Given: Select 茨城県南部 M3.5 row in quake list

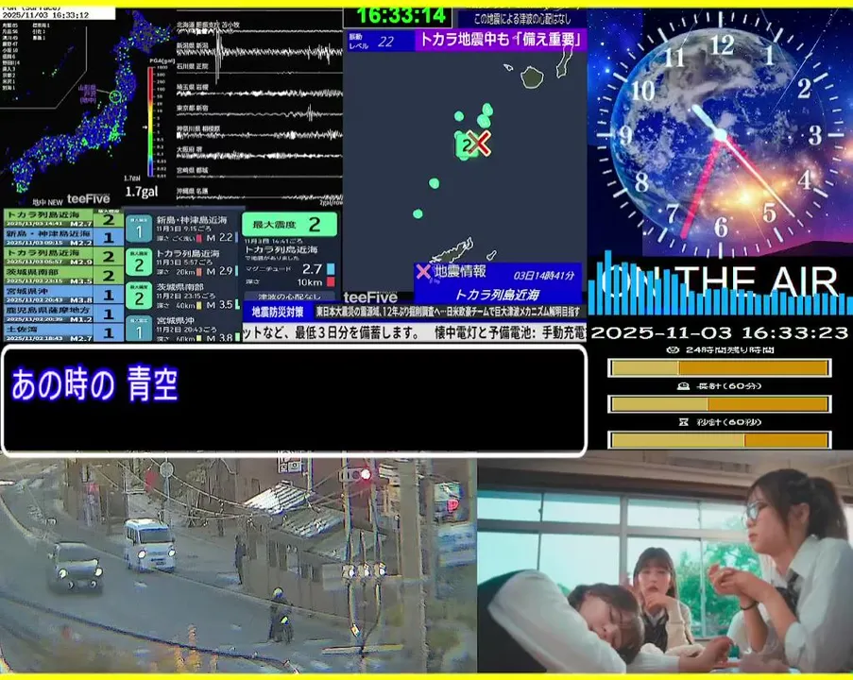Looking at the screenshot, I should (x=63, y=275).
